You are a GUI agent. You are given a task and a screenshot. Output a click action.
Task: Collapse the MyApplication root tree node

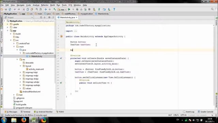point(4,21)
